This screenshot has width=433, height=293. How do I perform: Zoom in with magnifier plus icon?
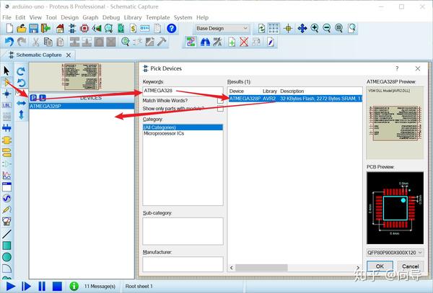(315, 28)
